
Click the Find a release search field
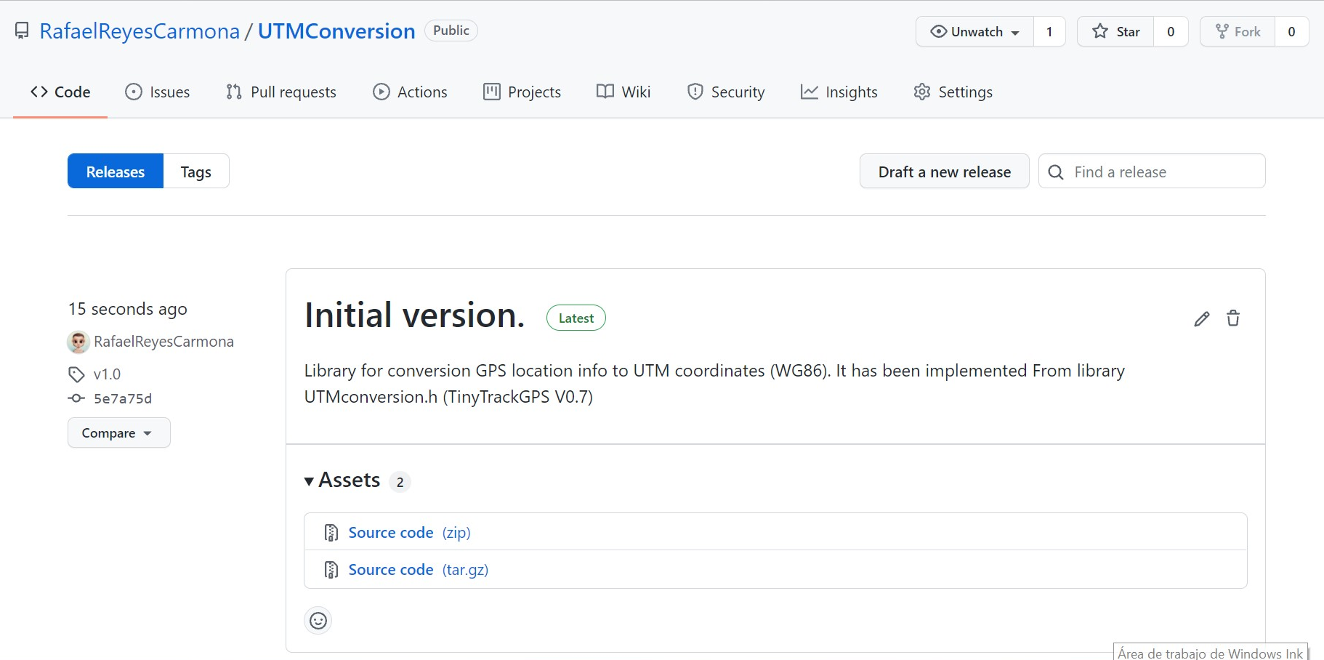click(1163, 172)
